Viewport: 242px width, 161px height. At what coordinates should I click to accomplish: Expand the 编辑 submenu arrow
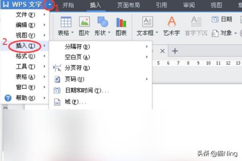(44, 25)
